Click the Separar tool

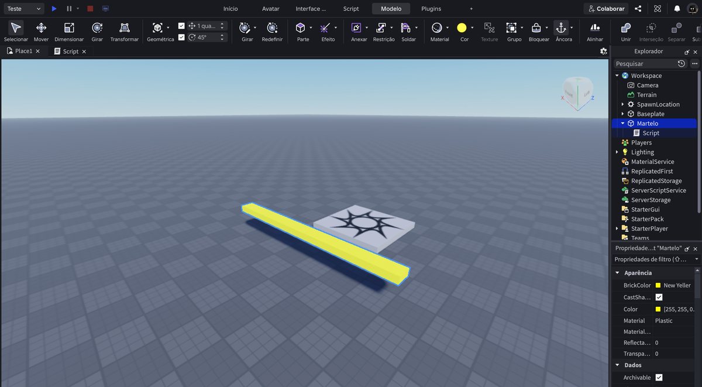(676, 32)
